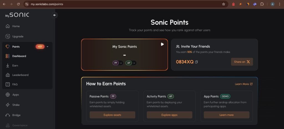The width and height of the screenshot is (284, 129).
Task: Collapse the sidebar with the arrow button
Action: click(55, 15)
